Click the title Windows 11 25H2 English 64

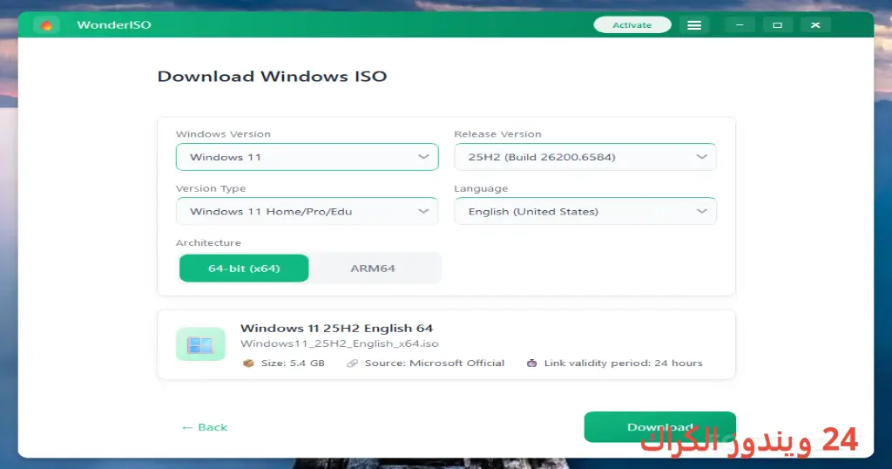point(336,329)
